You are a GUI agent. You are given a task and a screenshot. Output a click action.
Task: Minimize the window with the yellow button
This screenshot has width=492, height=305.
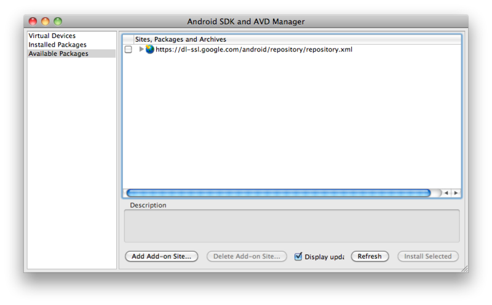[45, 21]
